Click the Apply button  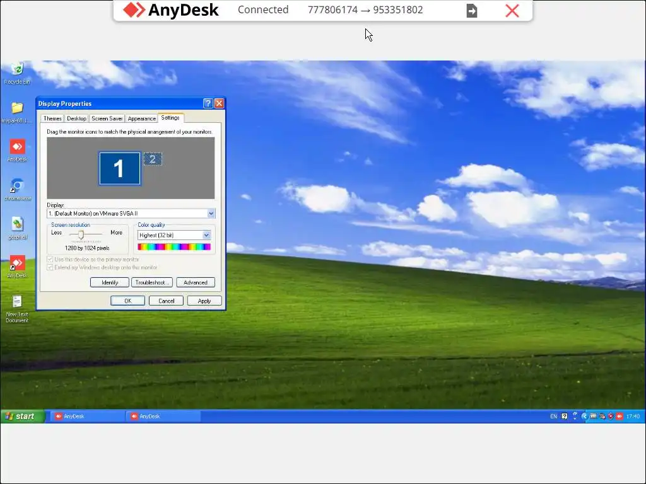[x=204, y=301]
